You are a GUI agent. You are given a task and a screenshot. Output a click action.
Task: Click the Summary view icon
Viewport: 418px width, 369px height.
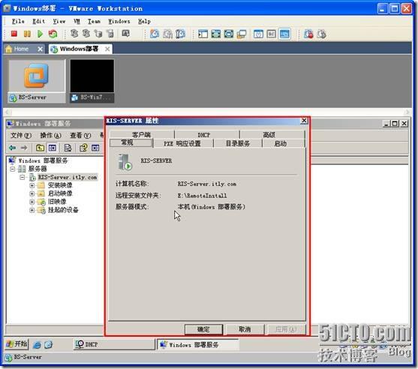258,34
